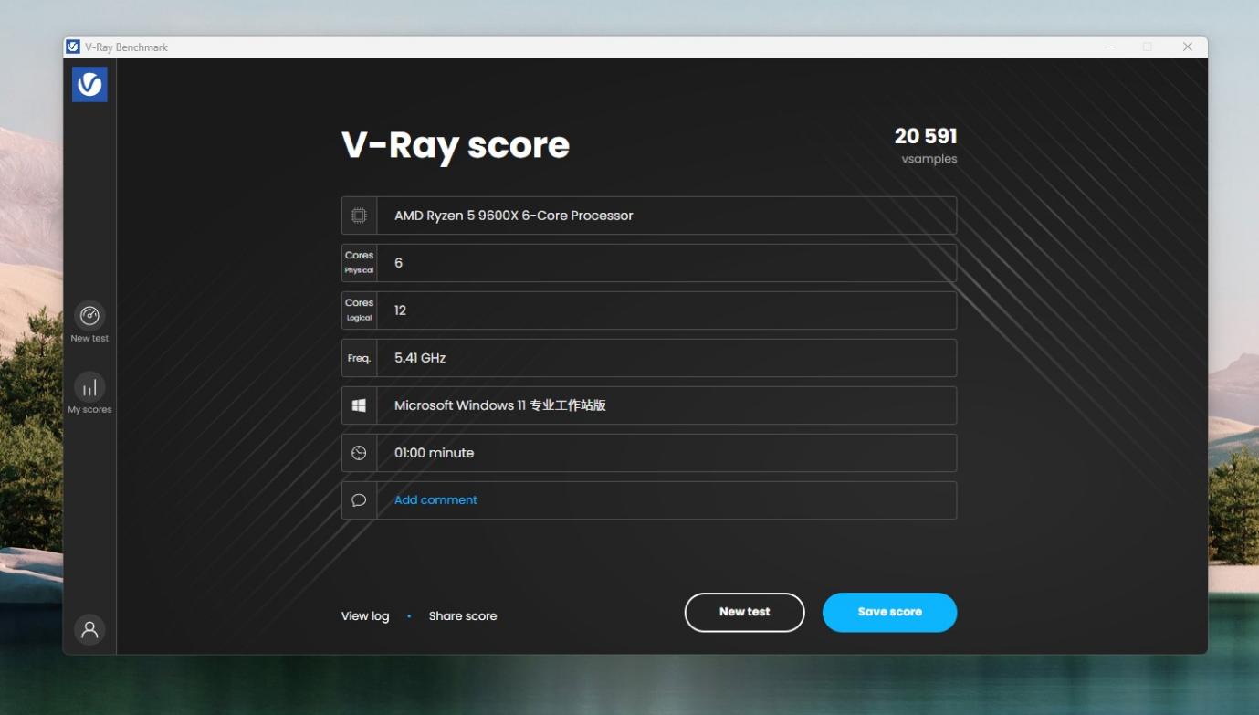Click the Save score button

point(889,613)
